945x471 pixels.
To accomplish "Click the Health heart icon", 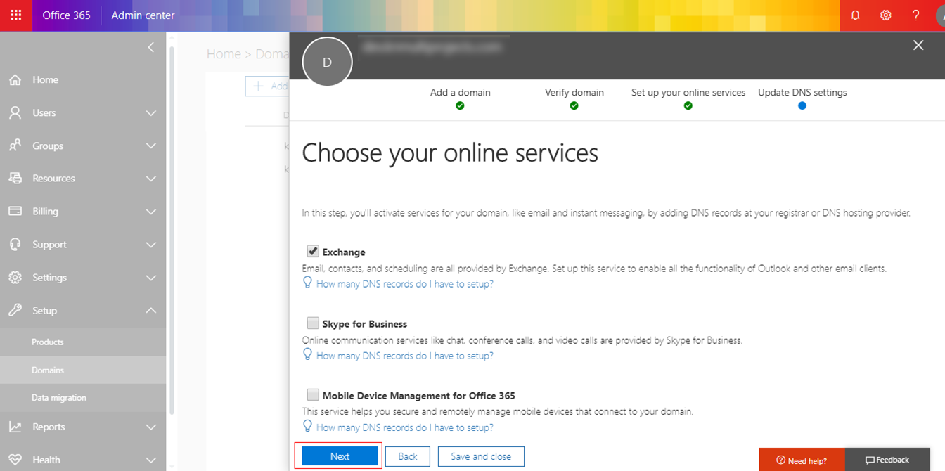I will (15, 460).
